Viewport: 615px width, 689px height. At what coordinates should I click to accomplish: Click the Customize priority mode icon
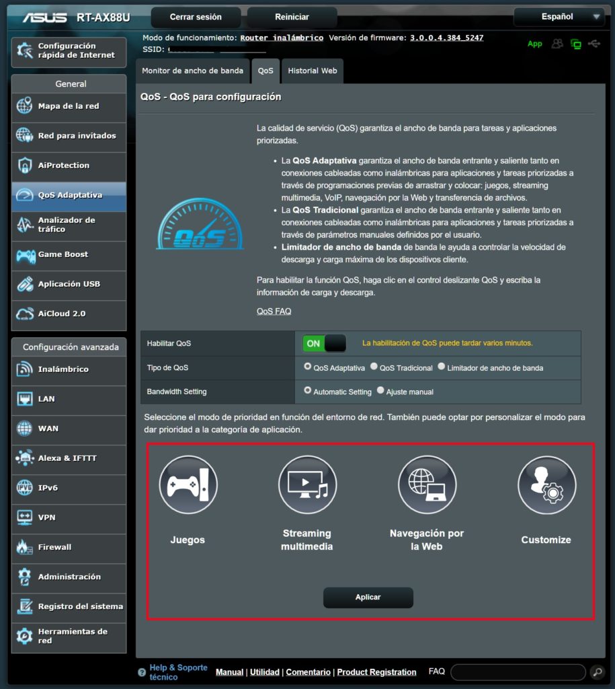[546, 485]
